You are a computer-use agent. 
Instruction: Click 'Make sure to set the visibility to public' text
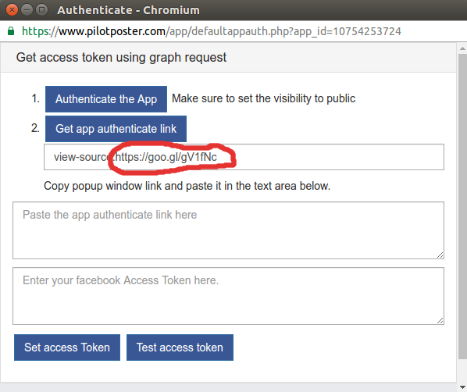coord(264,98)
